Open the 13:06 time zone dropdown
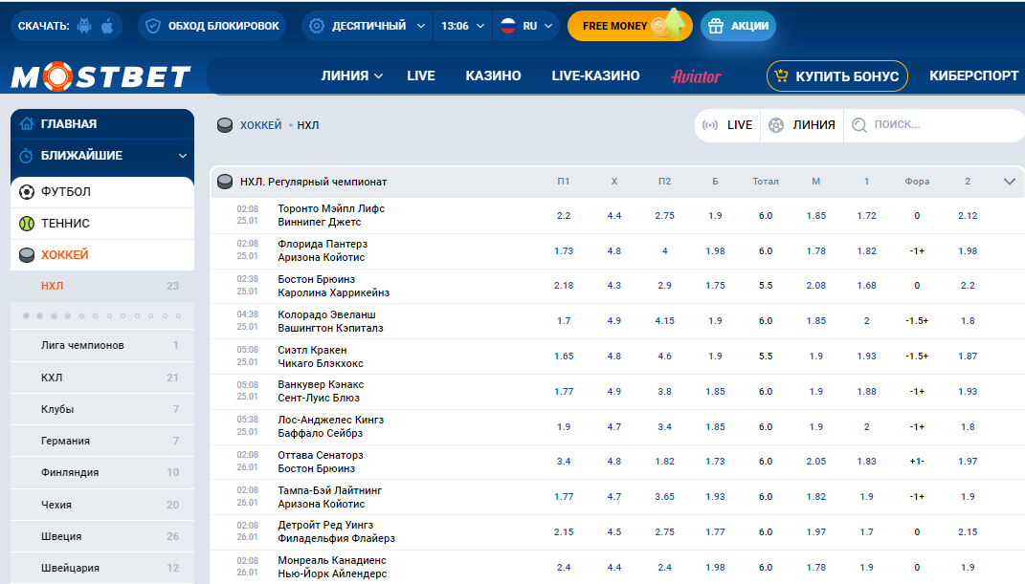 click(463, 26)
